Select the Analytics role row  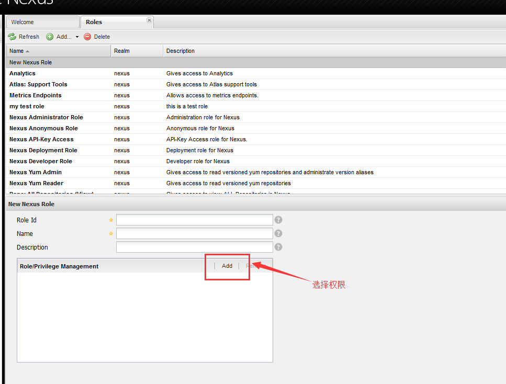(x=256, y=74)
